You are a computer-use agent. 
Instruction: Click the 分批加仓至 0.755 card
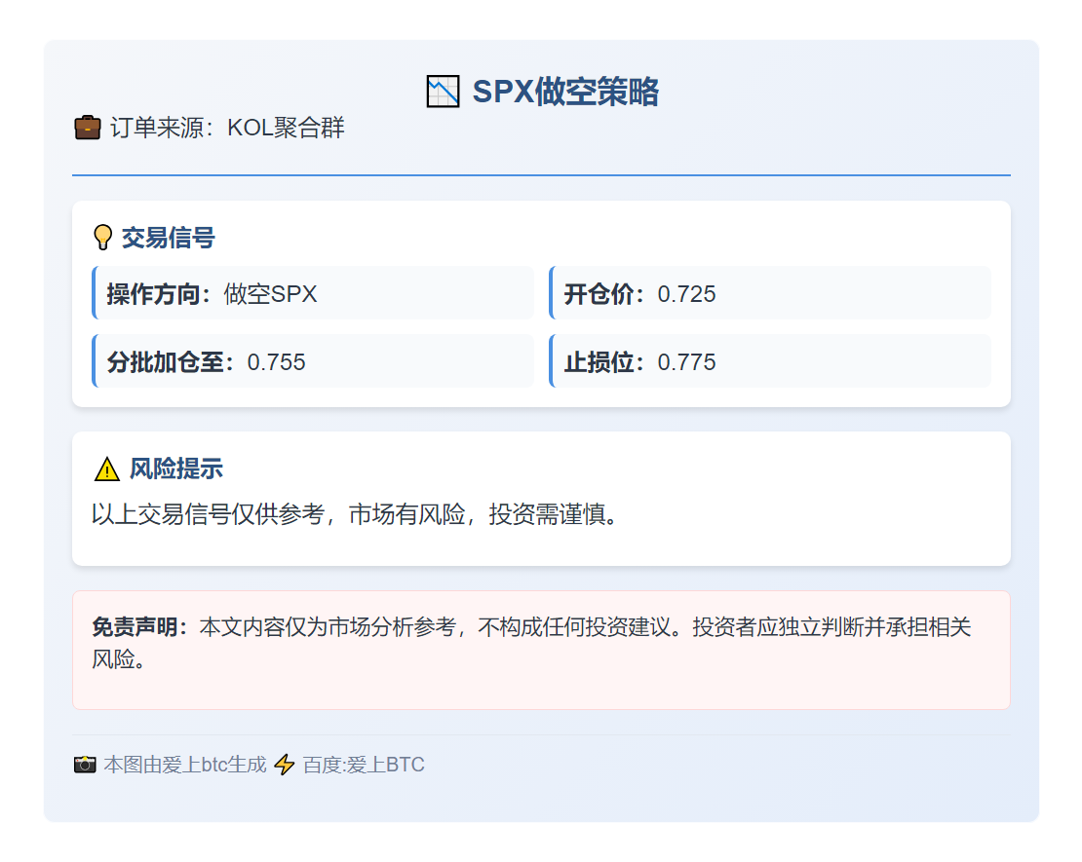[x=312, y=361]
